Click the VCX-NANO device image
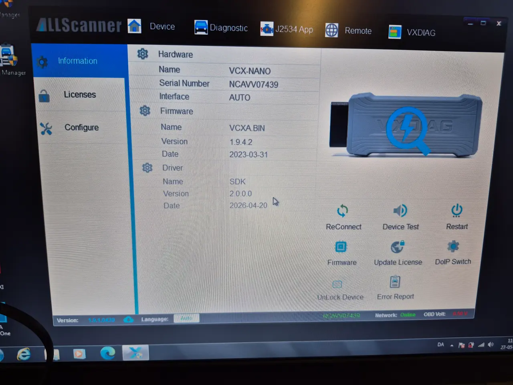The width and height of the screenshot is (513, 385). pos(406,125)
